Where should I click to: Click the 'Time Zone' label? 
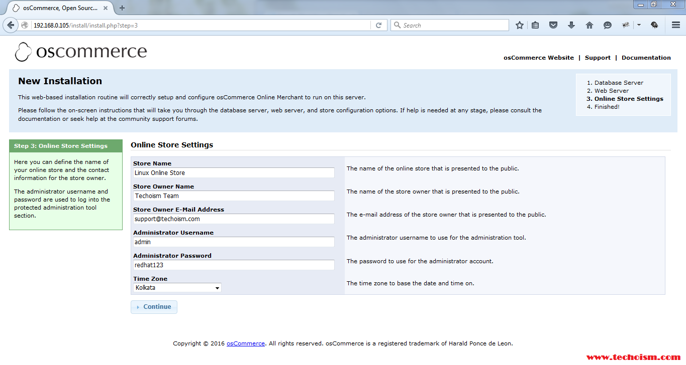pyautogui.click(x=150, y=279)
